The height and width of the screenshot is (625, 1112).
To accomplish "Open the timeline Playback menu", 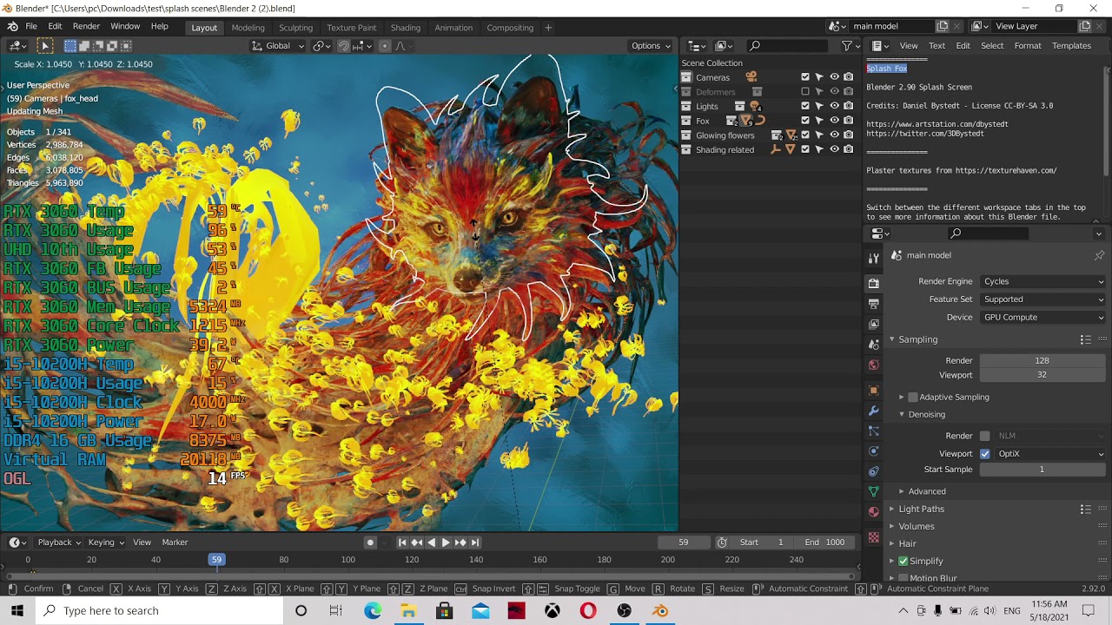I will 58,543.
